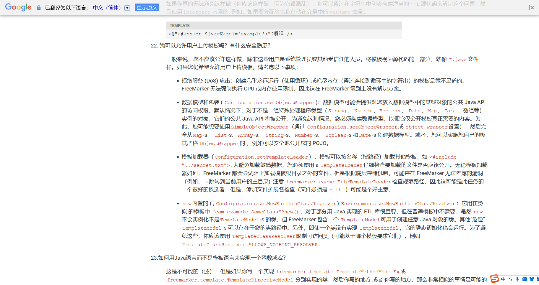Screen dimensions: 539x285
Task: Click the Google logo in translate bar
Action: 18,7
